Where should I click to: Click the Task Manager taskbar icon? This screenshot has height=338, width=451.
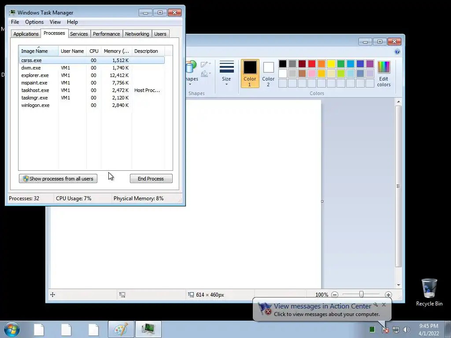(148, 329)
